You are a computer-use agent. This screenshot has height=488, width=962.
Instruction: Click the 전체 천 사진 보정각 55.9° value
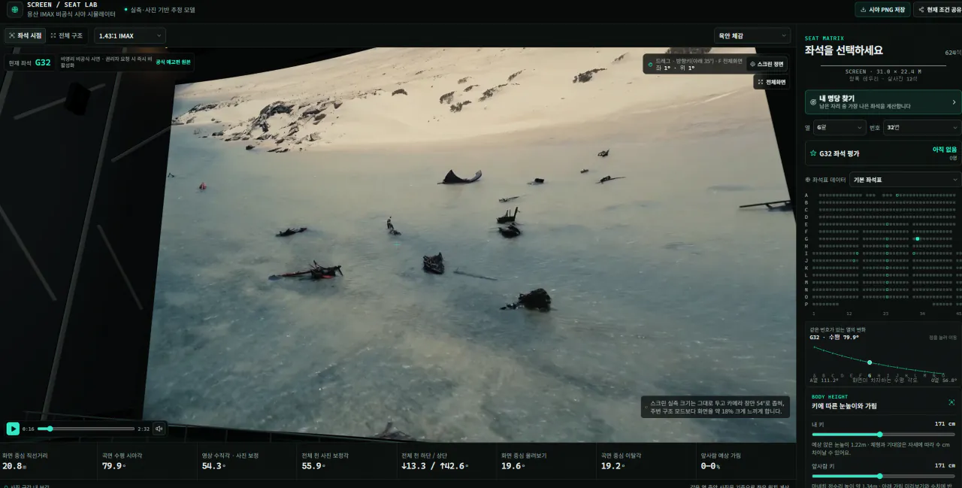(313, 466)
